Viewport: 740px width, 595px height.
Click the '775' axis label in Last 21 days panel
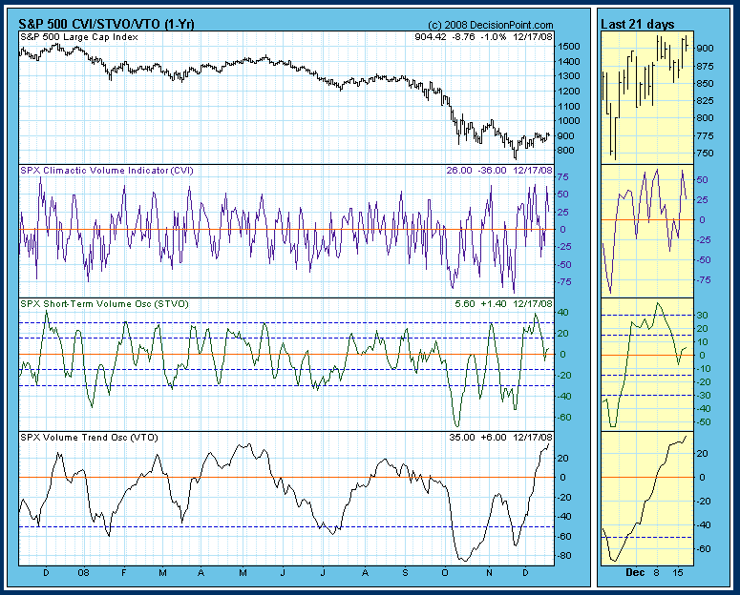click(x=706, y=135)
